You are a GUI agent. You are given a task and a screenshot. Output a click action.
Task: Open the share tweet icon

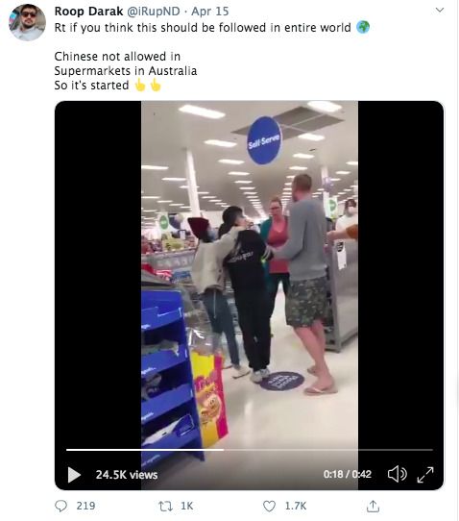[x=373, y=506]
